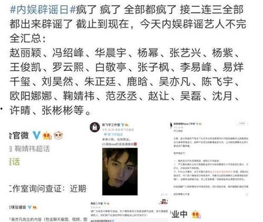
Task: Open the Nana工作室 statement account name
Action: pyautogui.click(x=184, y=124)
